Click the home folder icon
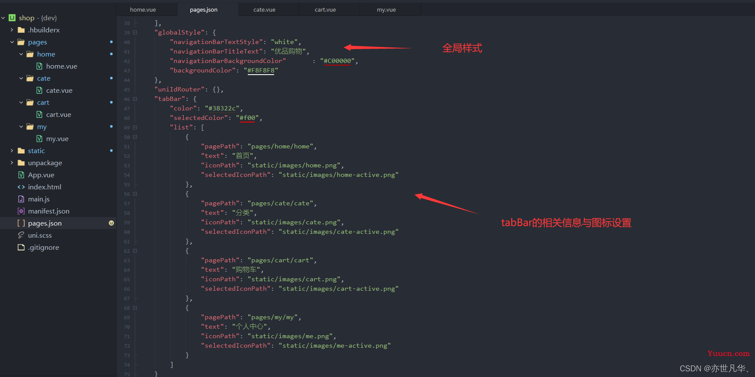755x377 pixels. click(x=30, y=54)
